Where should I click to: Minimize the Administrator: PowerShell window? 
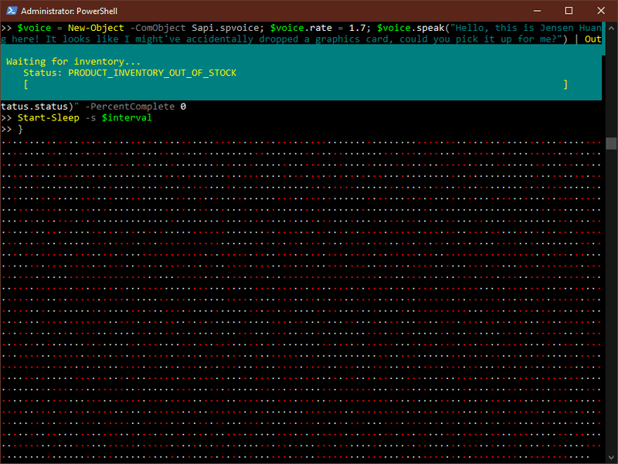(537, 11)
